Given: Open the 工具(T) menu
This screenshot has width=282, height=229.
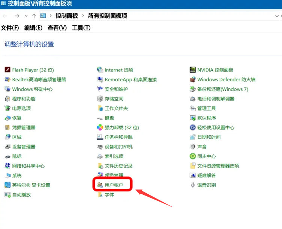Looking at the screenshot, I should [81, 28].
